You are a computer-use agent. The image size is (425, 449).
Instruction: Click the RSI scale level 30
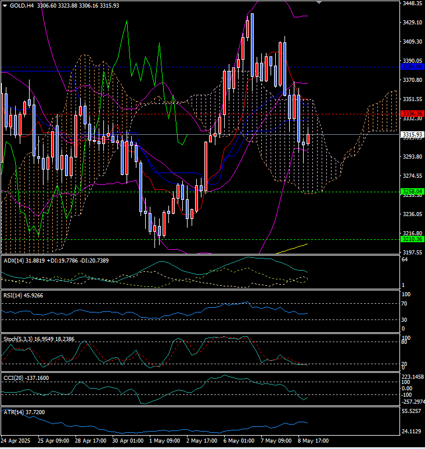pos(405,320)
